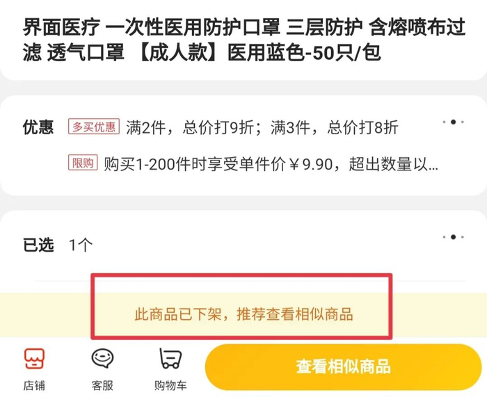Expand the 优惠 row three-dot menu

tap(454, 122)
